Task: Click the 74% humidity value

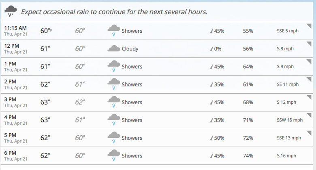Action: (248, 156)
